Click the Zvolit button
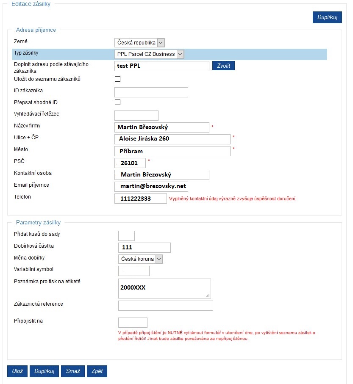353x384 pixels. (223, 66)
